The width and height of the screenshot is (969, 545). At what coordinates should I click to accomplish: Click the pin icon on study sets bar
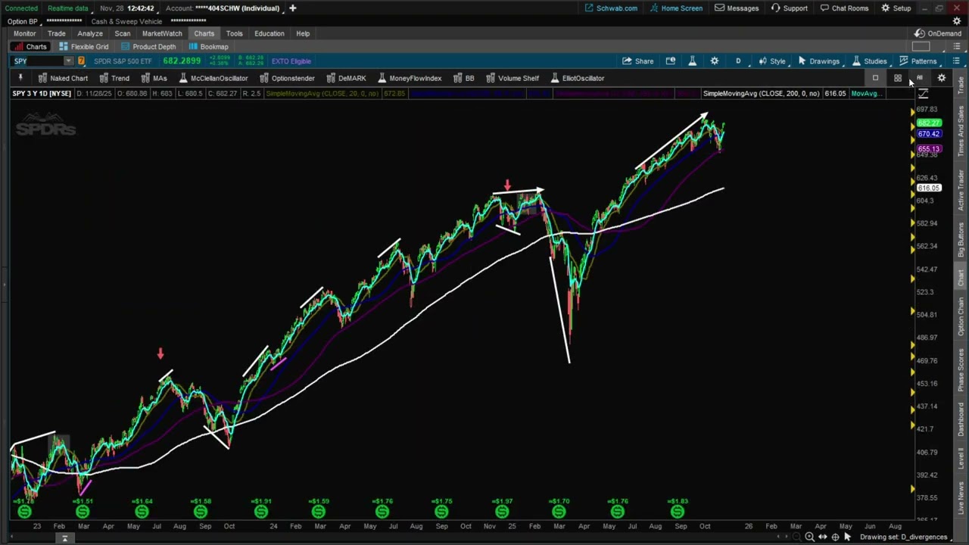point(20,78)
